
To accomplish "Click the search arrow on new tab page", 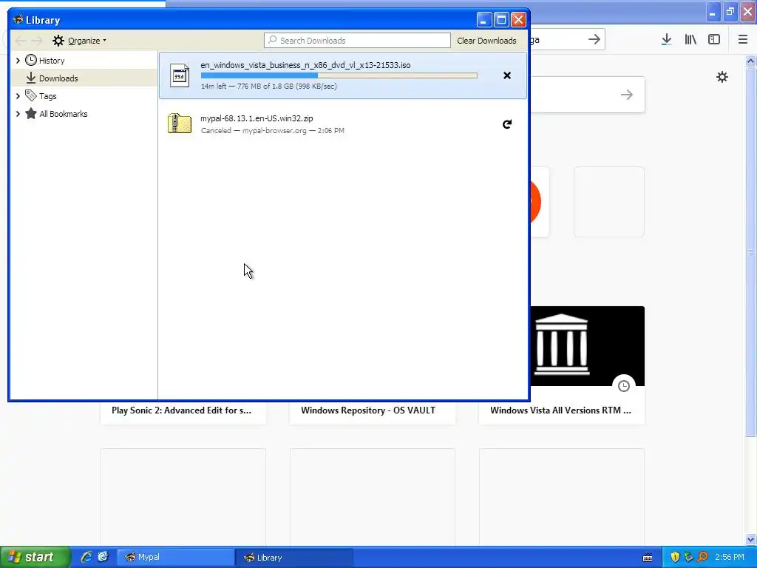I will point(627,95).
